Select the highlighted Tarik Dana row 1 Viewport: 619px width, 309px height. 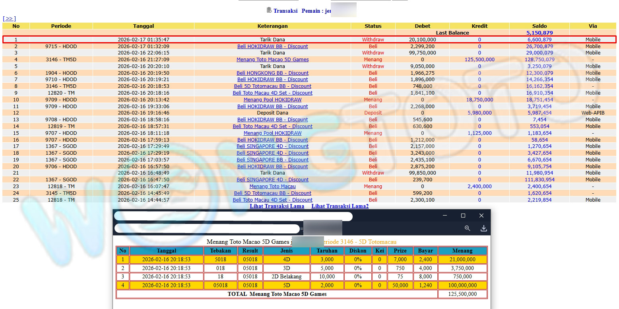pos(272,40)
